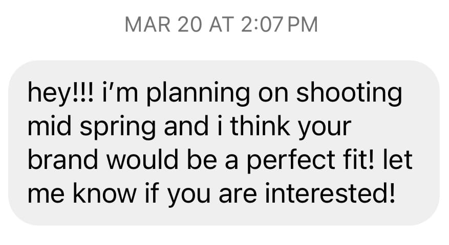
Task: Select the word "spring" in the message
Action: tap(118, 127)
